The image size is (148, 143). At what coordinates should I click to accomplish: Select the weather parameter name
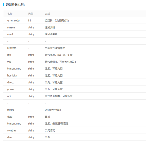point(12,130)
